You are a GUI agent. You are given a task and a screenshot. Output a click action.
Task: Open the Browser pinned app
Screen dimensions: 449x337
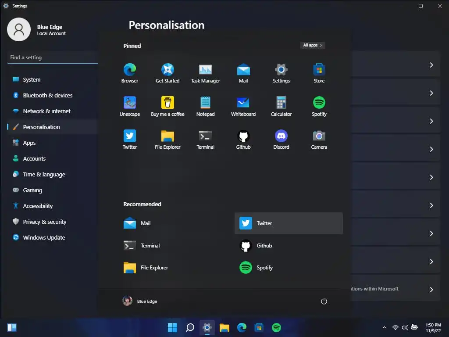click(130, 73)
